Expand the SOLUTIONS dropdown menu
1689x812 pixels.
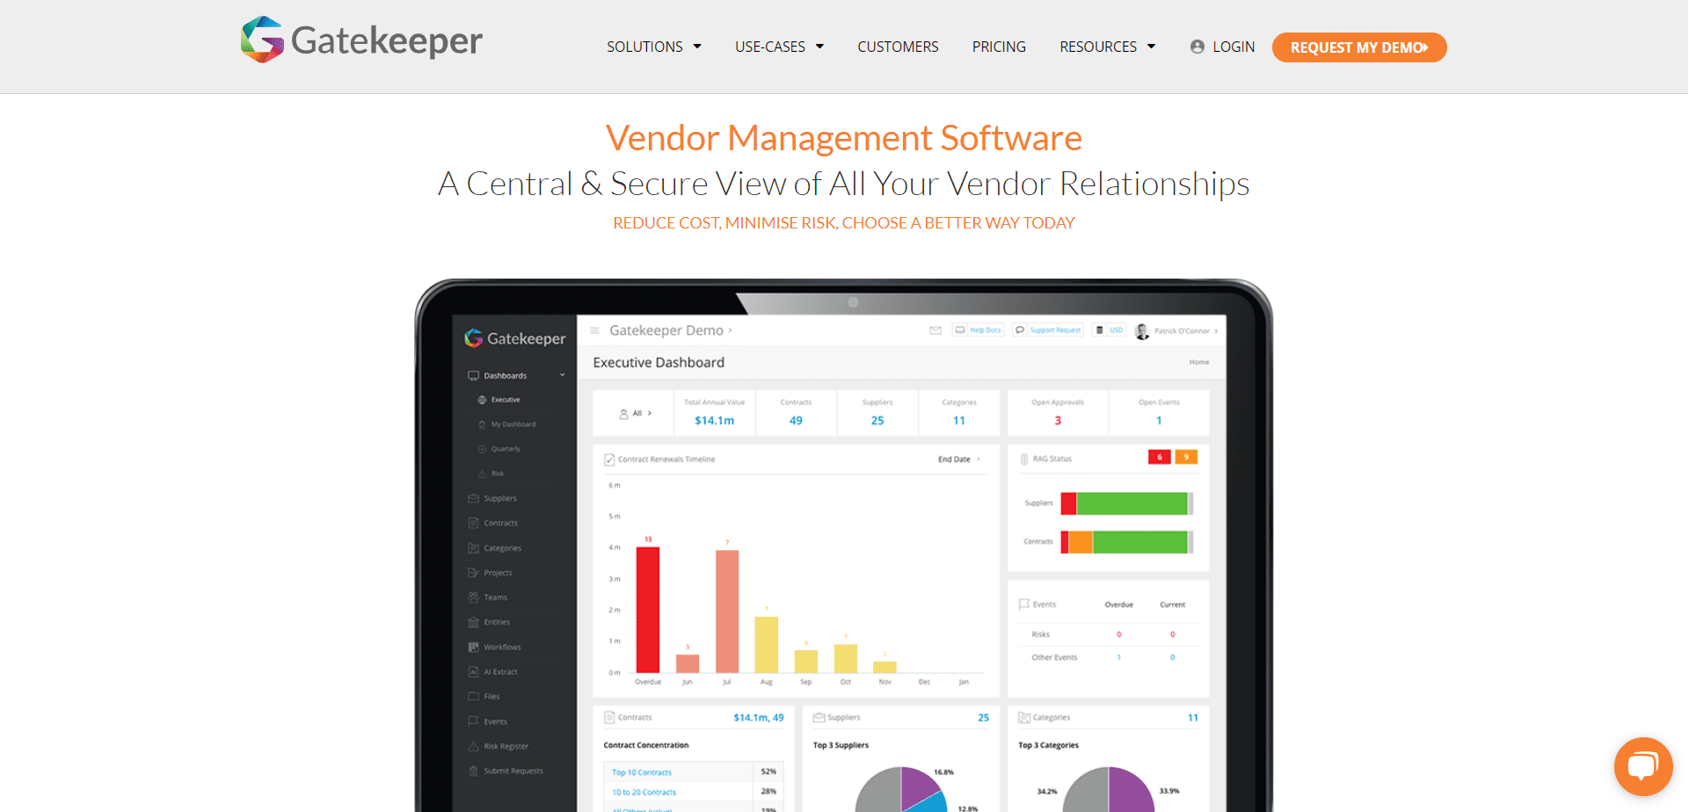654,47
